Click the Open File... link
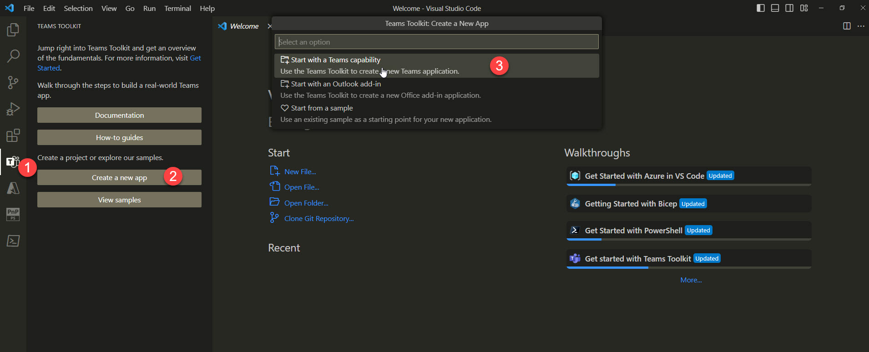869x352 pixels. point(302,187)
